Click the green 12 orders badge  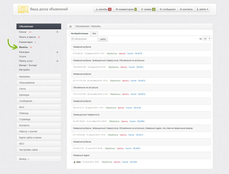click(x=154, y=9)
